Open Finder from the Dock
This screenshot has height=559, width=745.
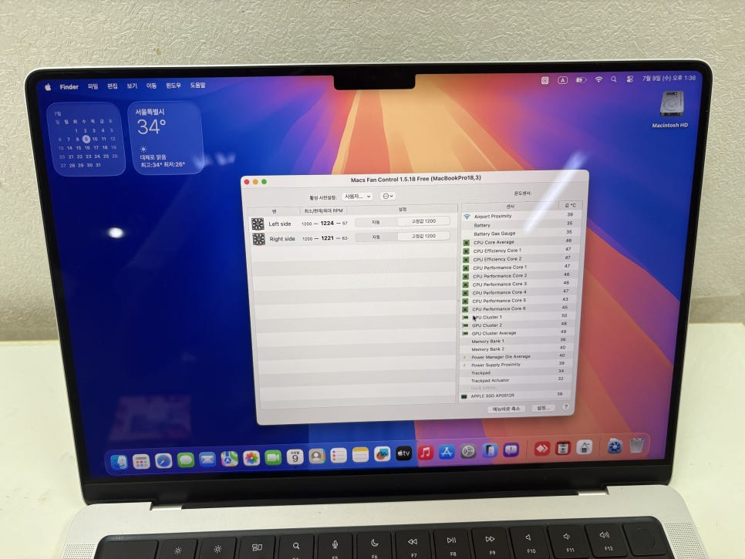[119, 461]
